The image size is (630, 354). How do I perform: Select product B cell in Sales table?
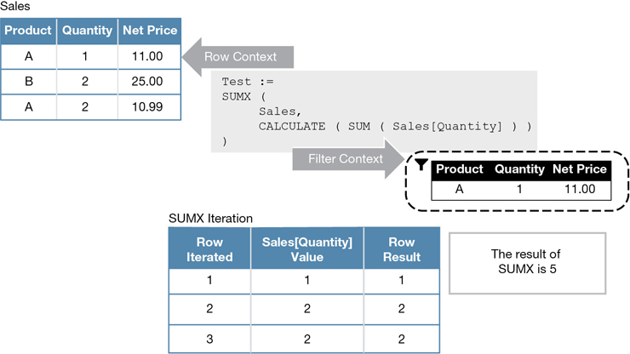pyautogui.click(x=29, y=82)
